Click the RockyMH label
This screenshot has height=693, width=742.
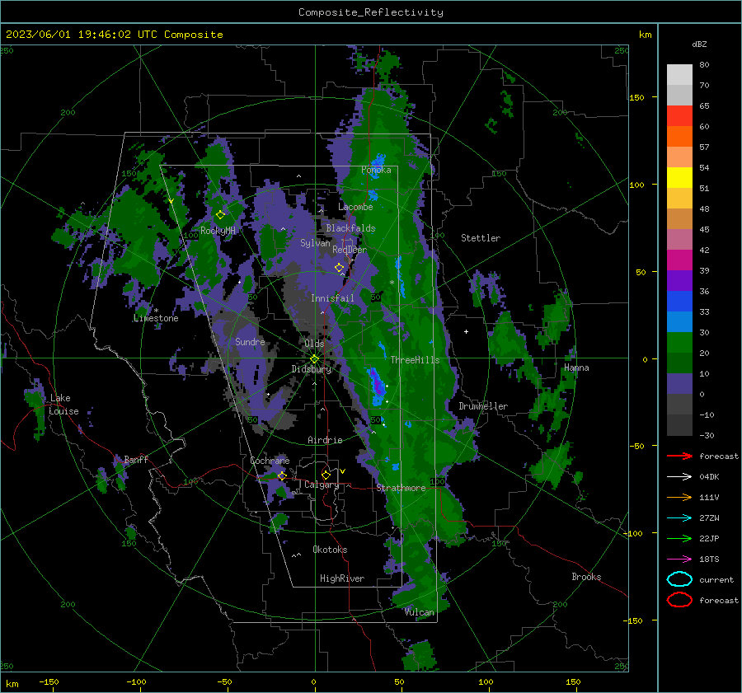tap(218, 231)
